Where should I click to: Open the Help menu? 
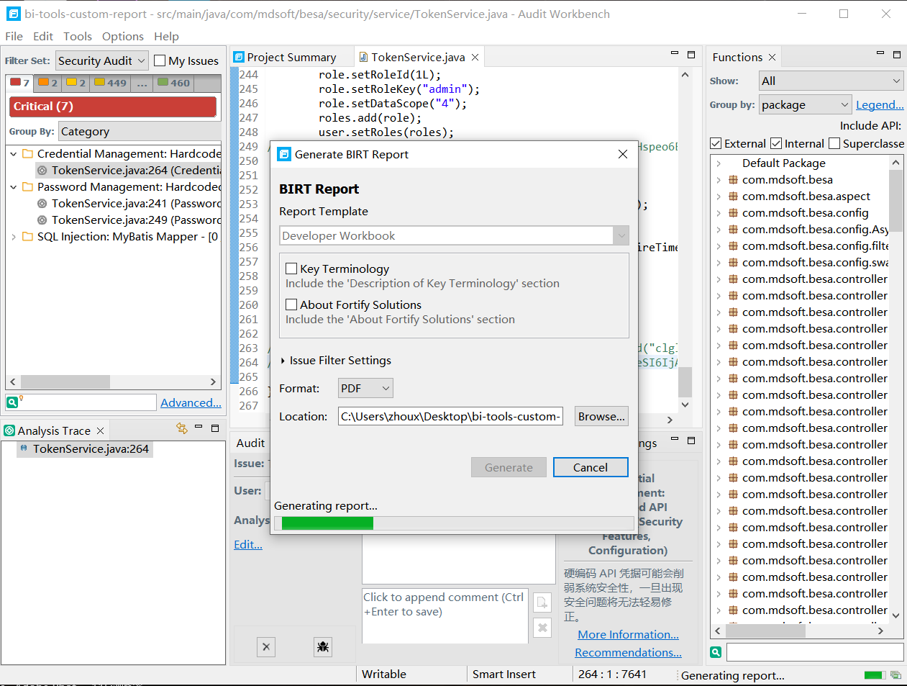coord(166,36)
